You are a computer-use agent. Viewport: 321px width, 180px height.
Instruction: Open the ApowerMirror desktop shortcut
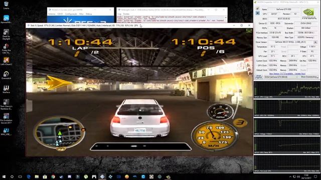(6, 19)
